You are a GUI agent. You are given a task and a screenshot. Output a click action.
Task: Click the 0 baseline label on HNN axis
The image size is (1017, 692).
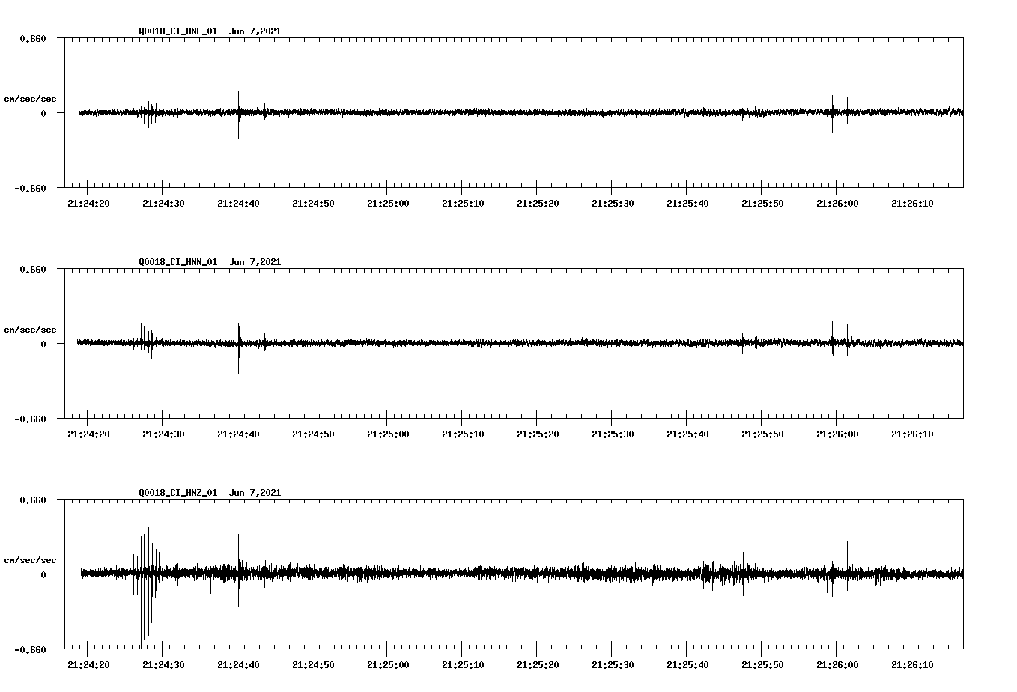[43, 344]
